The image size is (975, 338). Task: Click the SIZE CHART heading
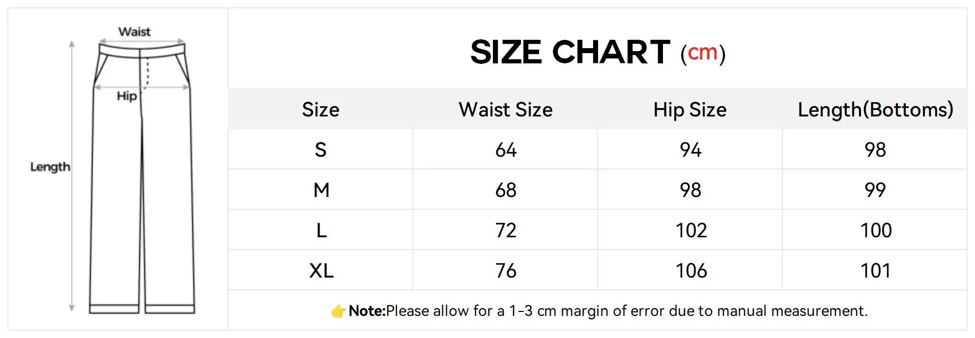click(570, 52)
